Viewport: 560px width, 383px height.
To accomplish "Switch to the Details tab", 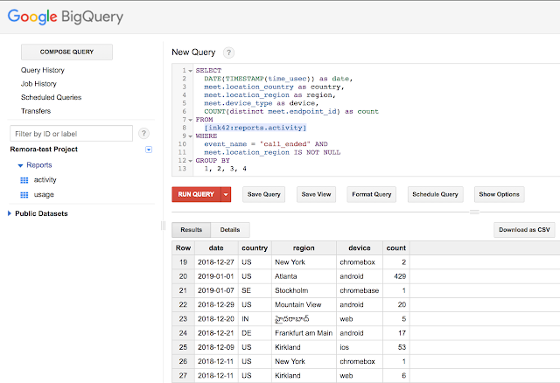I will point(230,230).
